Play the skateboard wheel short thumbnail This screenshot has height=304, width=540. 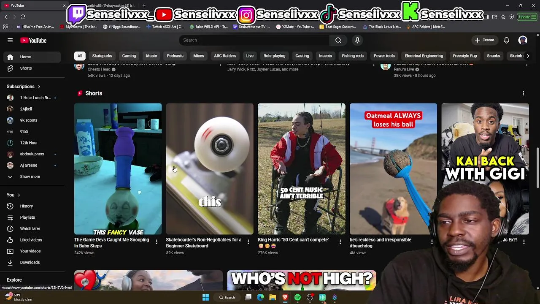[x=210, y=169]
